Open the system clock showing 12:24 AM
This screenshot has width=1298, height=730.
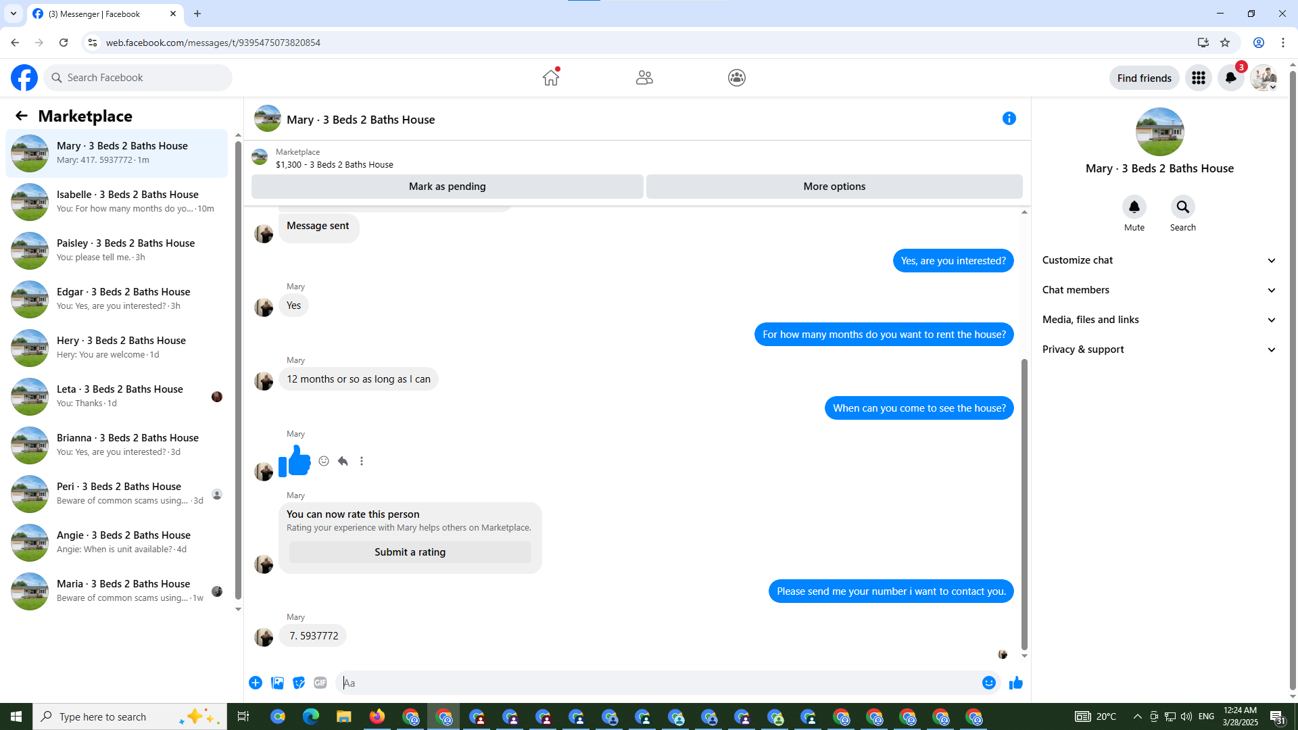coord(1241,716)
